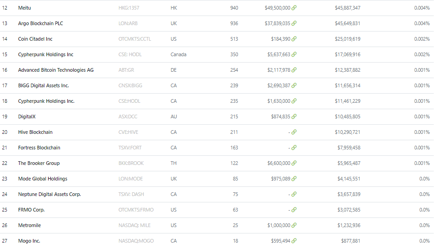
Task: Click the link icon in the BIGG Digital Assets row
Action: pyautogui.click(x=294, y=85)
